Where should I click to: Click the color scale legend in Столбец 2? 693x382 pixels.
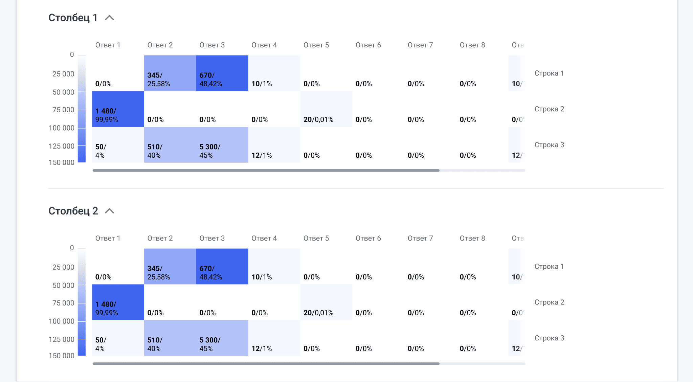point(82,302)
